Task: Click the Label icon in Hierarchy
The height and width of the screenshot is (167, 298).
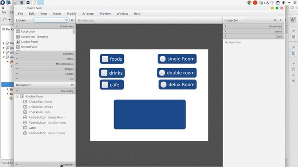Action: point(25,128)
